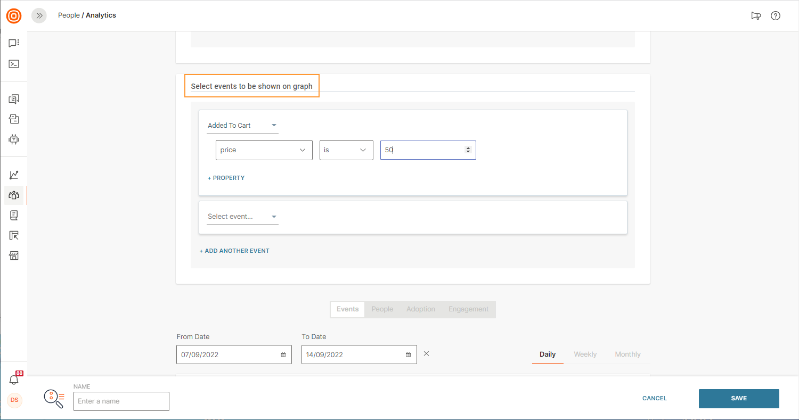
Task: Open the chat bubble icon in sidebar
Action: [14, 43]
